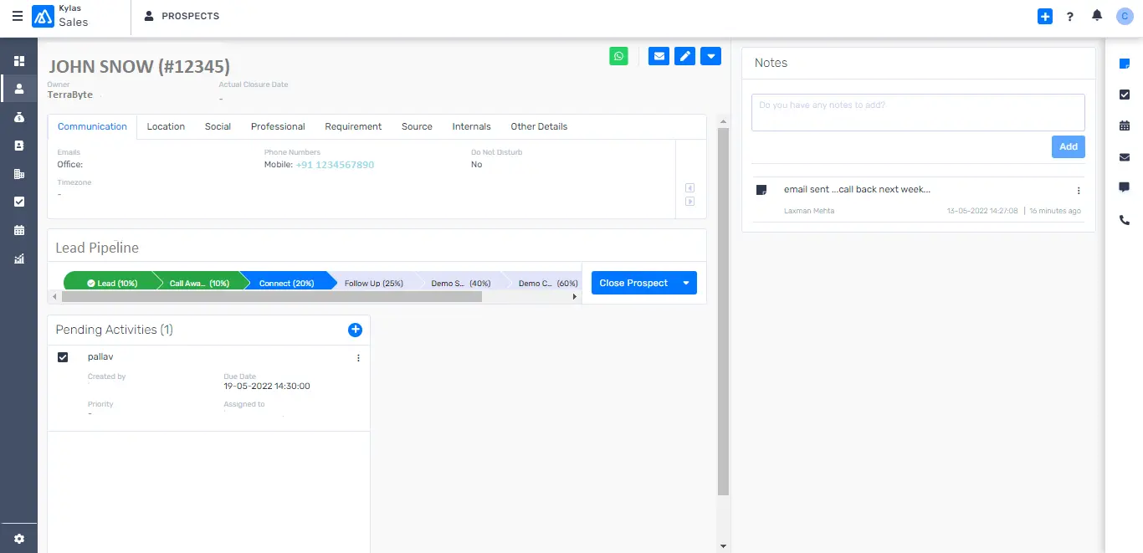Open the Close Prospect dropdown arrow
This screenshot has height=553, width=1143.
(688, 282)
